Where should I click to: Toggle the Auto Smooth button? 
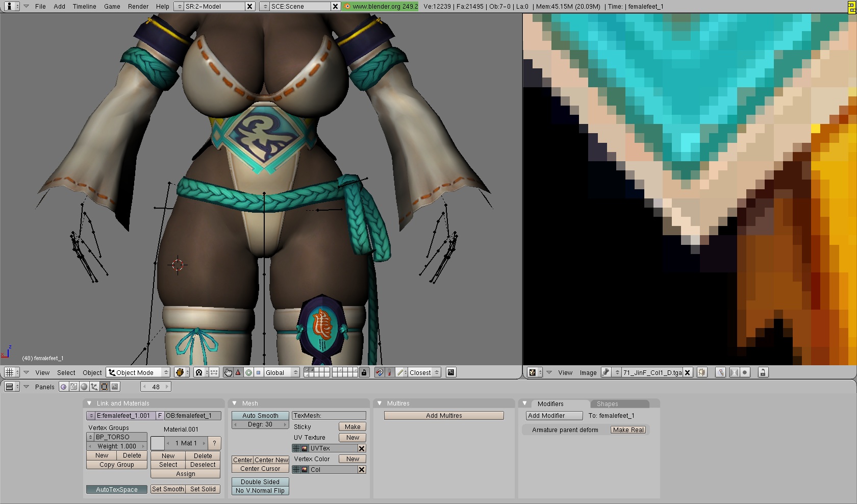click(x=260, y=416)
